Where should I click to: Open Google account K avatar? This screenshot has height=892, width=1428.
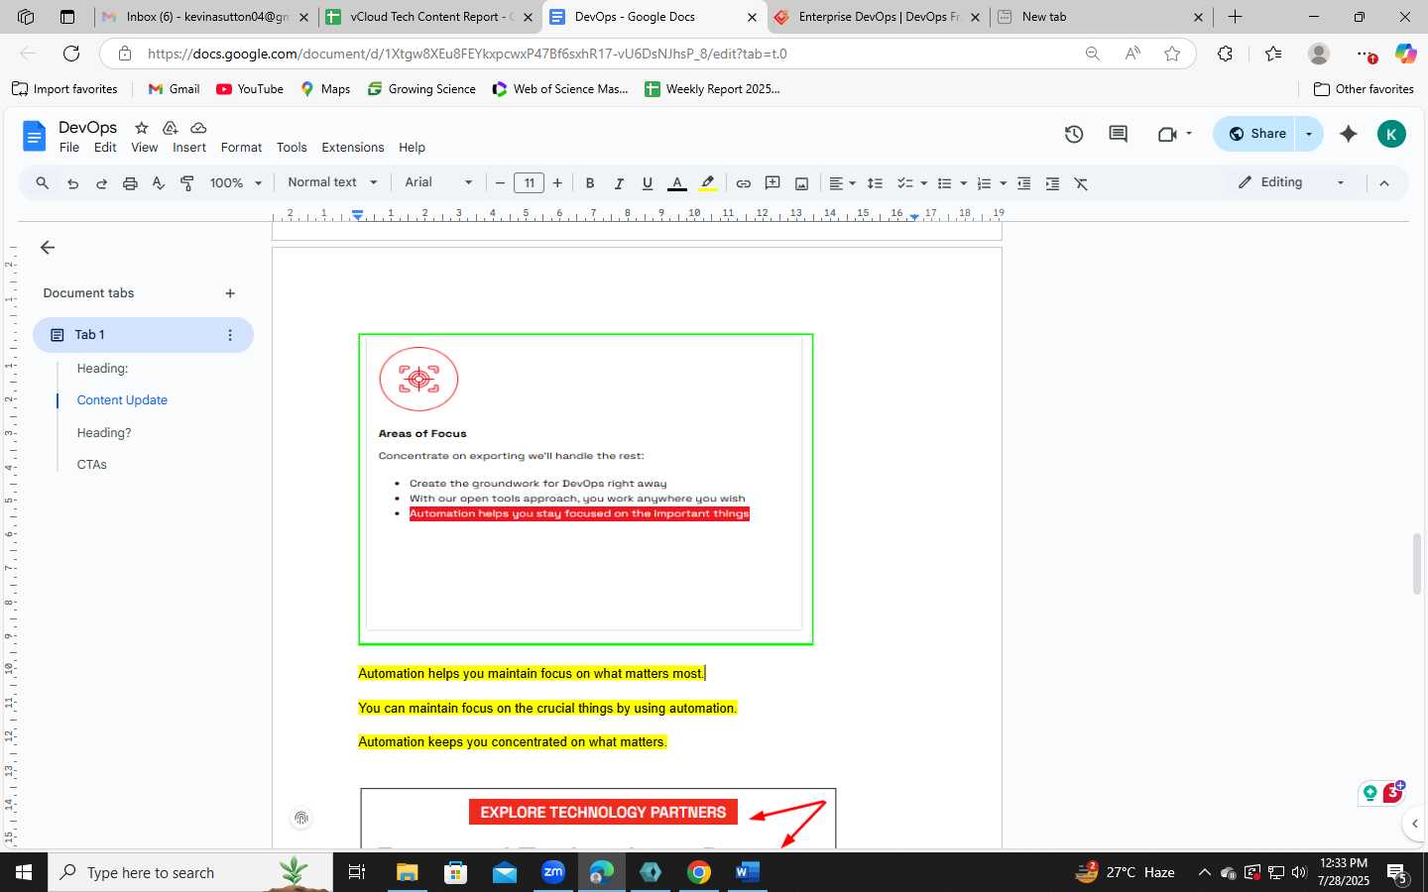tap(1391, 134)
